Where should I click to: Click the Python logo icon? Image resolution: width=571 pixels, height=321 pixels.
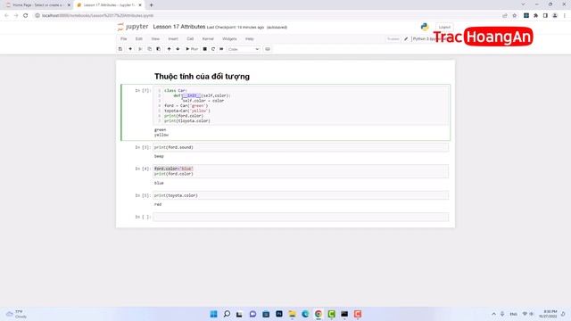click(425, 27)
